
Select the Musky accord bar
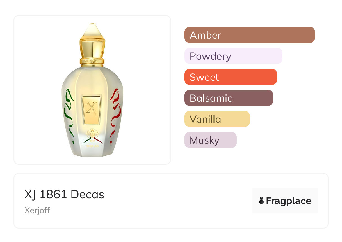tap(210, 140)
